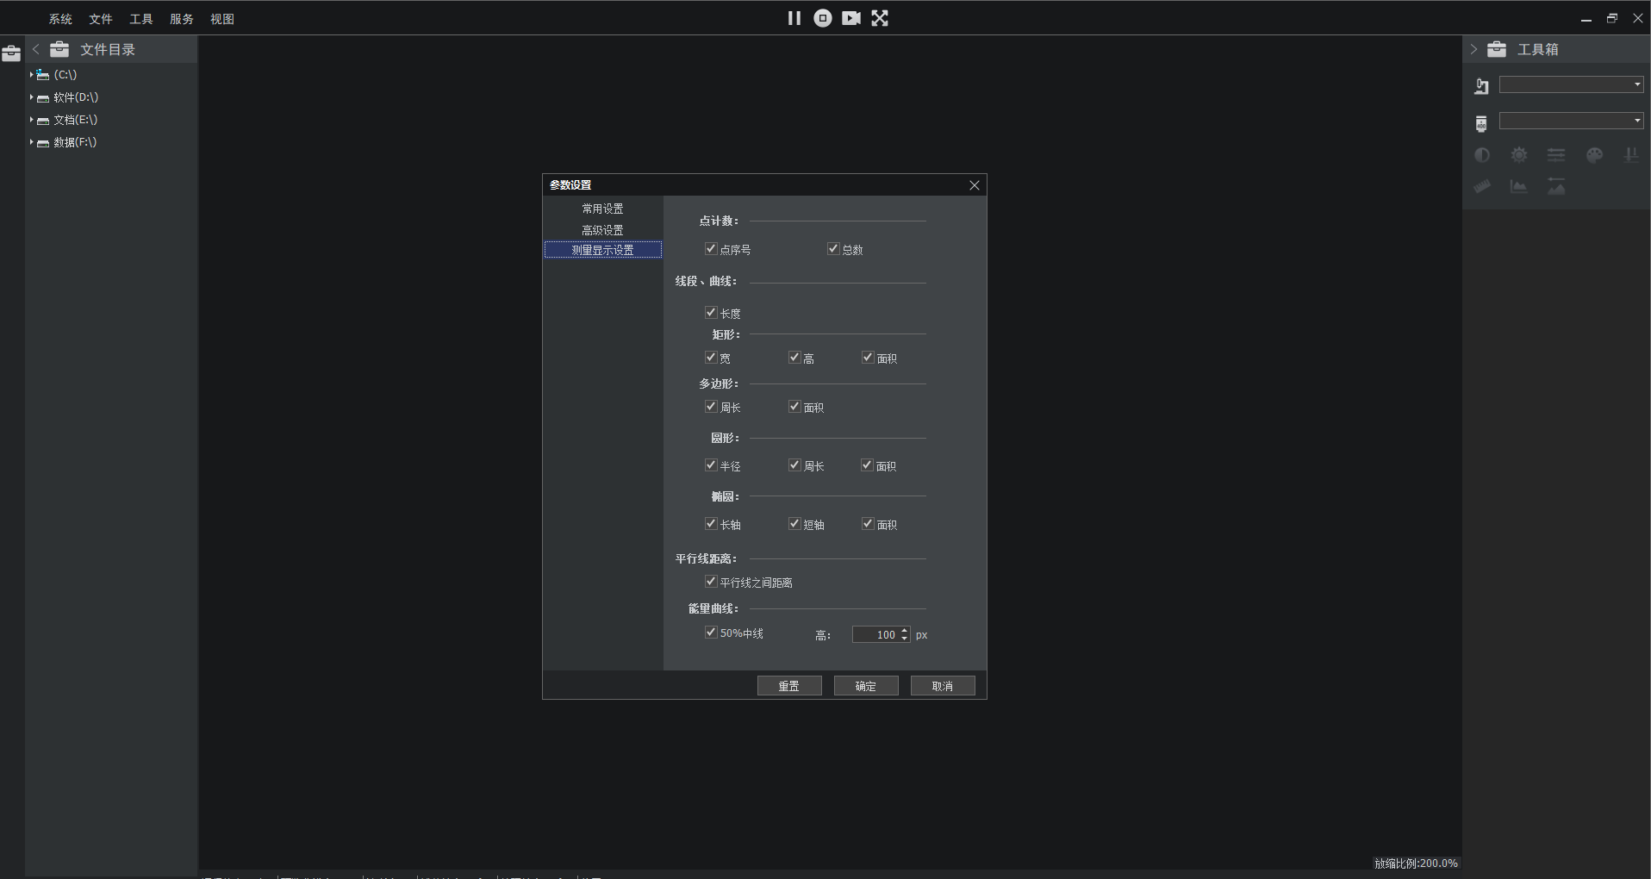Toggle the 周长 checkbox under 多边形
The image size is (1651, 879).
pos(711,407)
